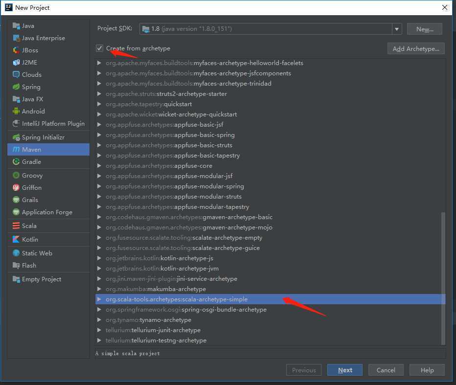456x385 pixels.
Task: Click the Clouds icon
Action: 16,75
